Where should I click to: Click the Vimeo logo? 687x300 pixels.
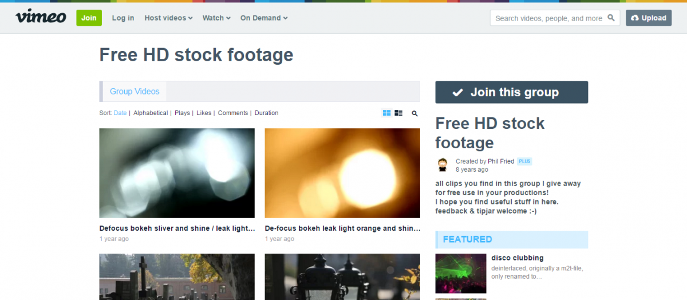pyautogui.click(x=40, y=17)
